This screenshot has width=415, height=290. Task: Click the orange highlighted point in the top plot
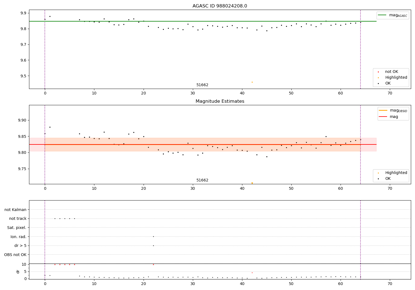point(252,82)
